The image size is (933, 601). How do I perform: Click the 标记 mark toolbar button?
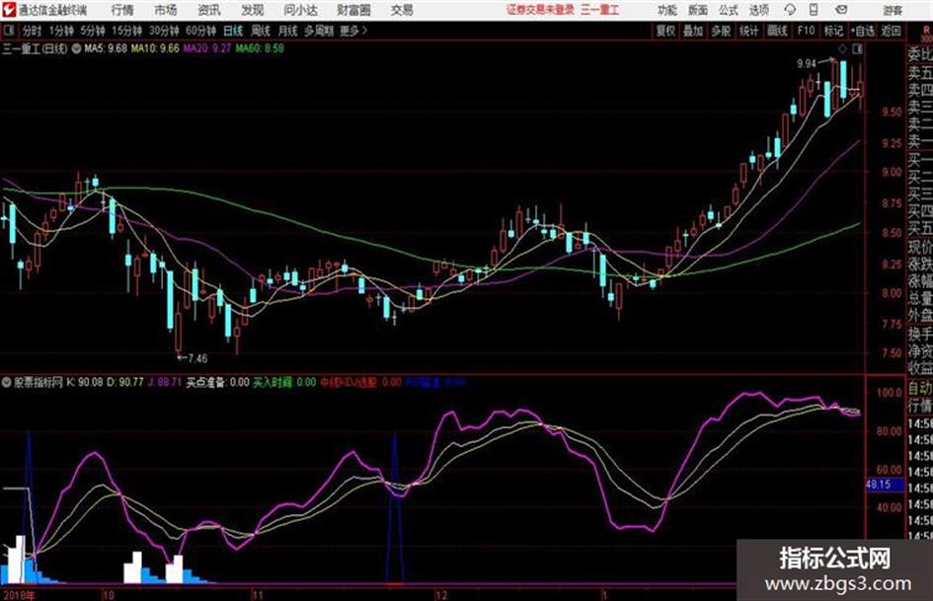click(833, 31)
